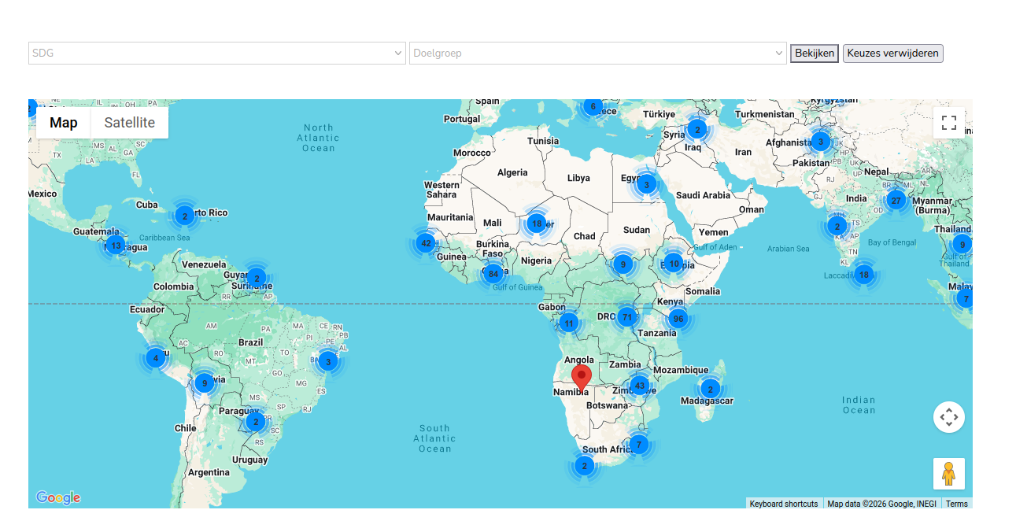Toggle fullscreen map view

click(x=949, y=123)
